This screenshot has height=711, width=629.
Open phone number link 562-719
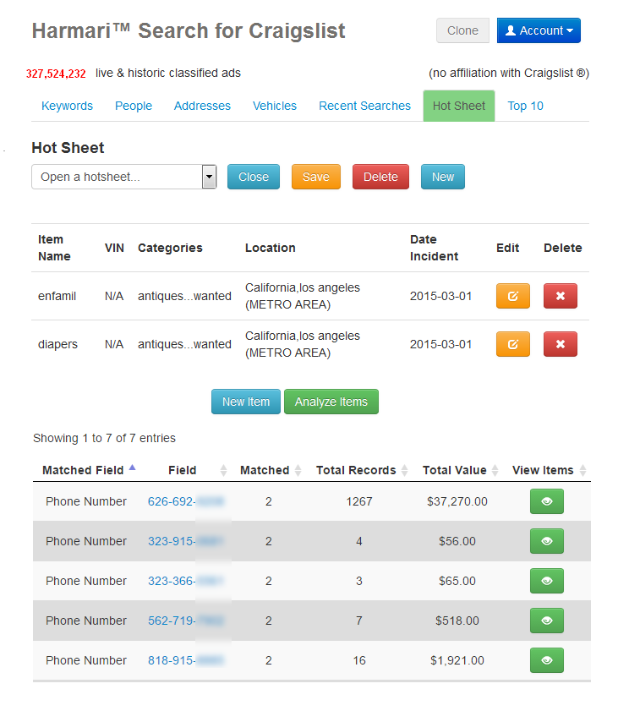pos(186,621)
